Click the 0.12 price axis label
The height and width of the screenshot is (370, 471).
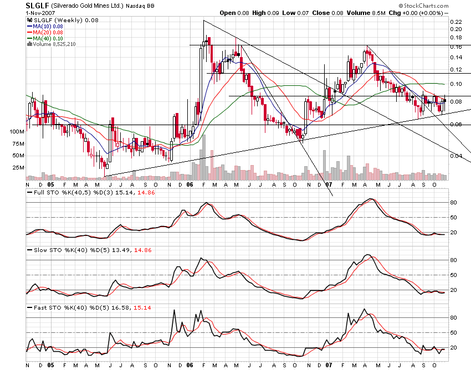[456, 70]
